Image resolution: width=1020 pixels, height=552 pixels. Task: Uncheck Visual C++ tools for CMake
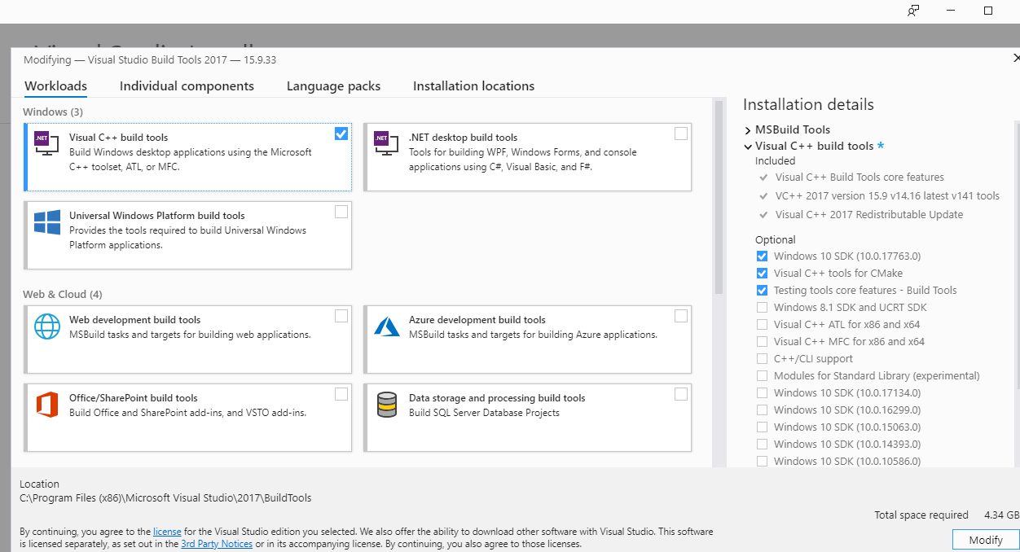click(x=762, y=274)
